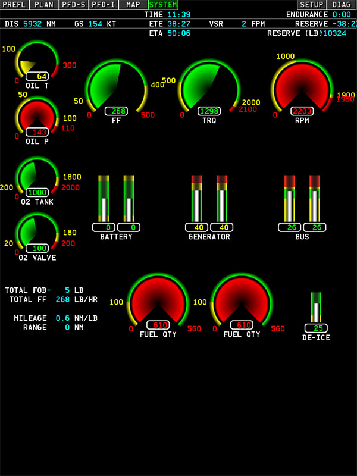Click the VSR 2 FPM value

tap(244, 24)
